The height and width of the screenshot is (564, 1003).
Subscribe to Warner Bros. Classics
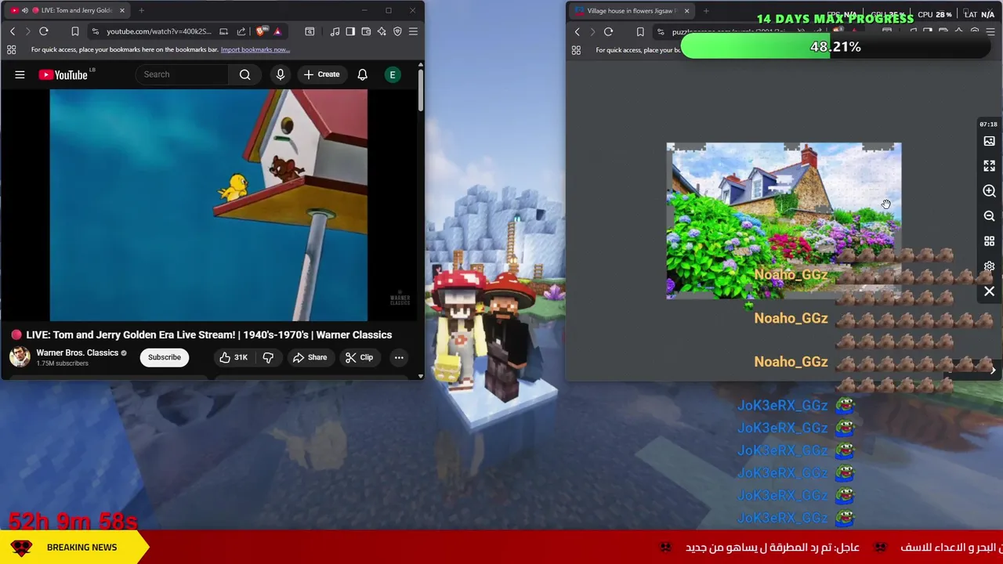[165, 357]
